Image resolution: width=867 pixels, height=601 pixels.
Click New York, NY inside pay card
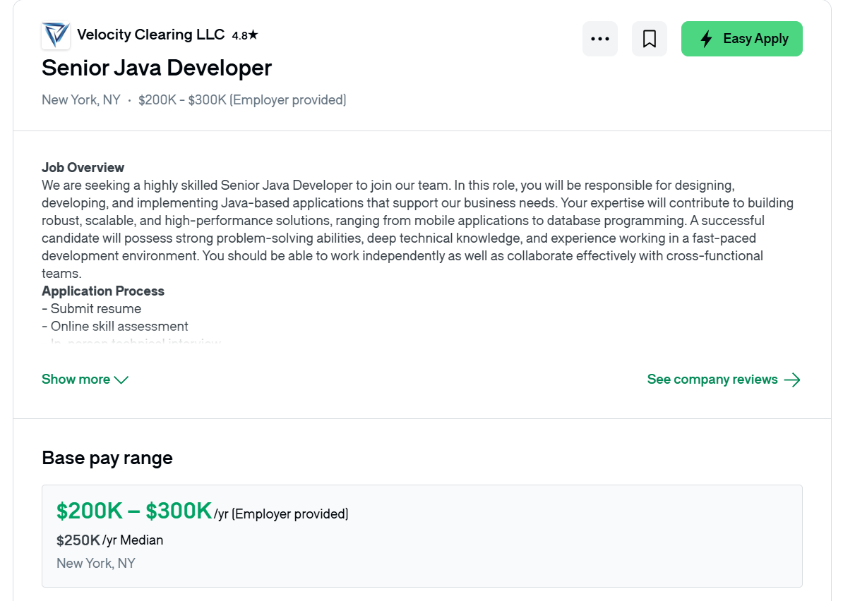tap(96, 564)
